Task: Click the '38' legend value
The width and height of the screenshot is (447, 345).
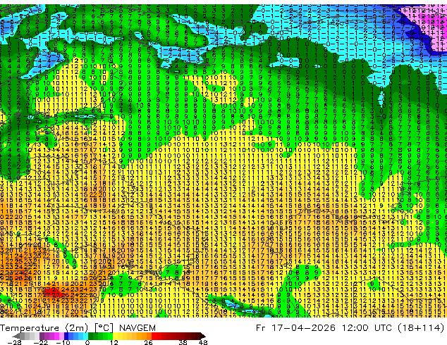Action: point(183,342)
